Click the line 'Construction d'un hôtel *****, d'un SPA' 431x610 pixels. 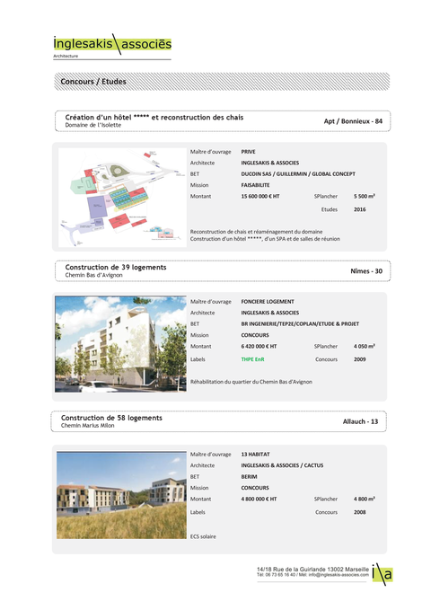coord(265,239)
